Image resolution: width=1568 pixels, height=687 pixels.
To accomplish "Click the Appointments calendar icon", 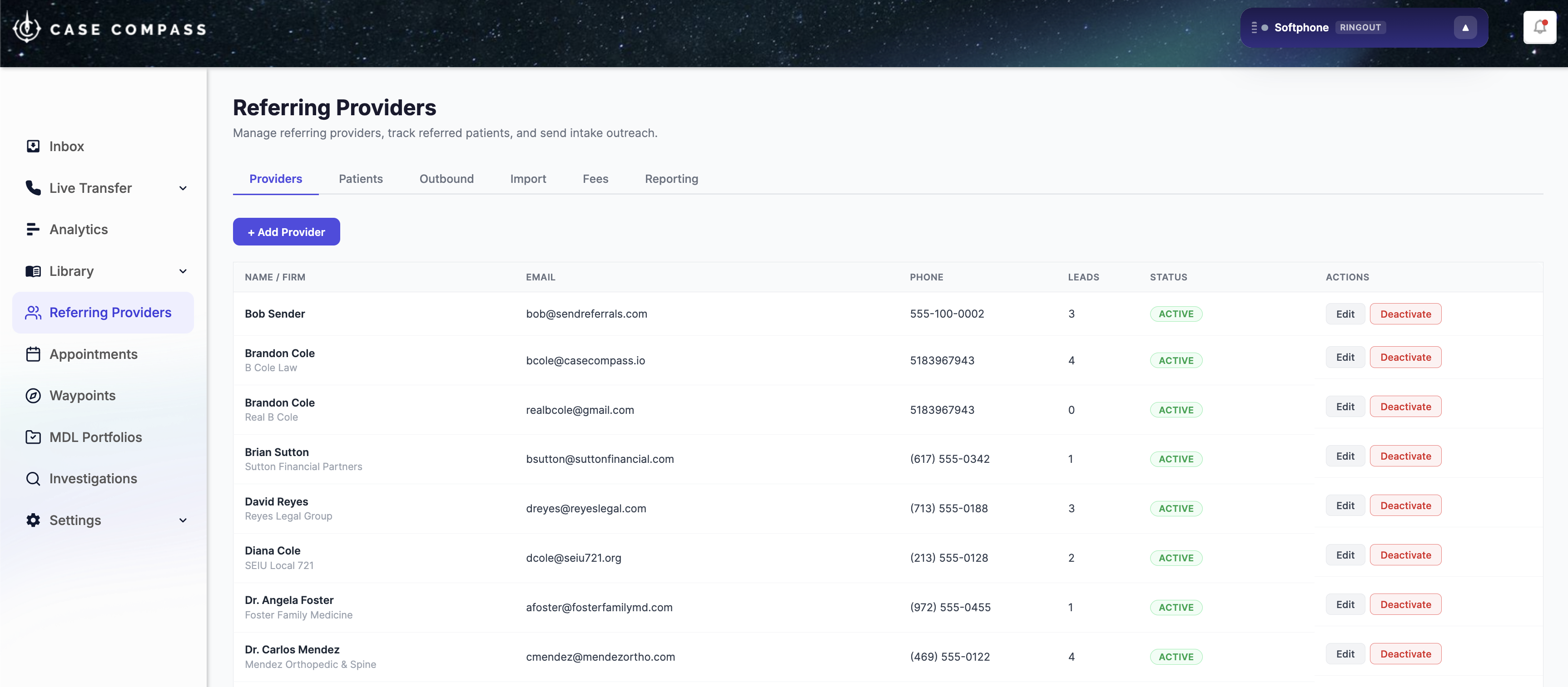I will click(33, 354).
